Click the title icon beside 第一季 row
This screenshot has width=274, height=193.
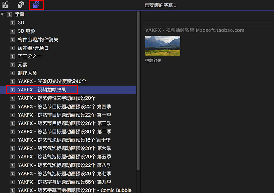click(x=12, y=115)
